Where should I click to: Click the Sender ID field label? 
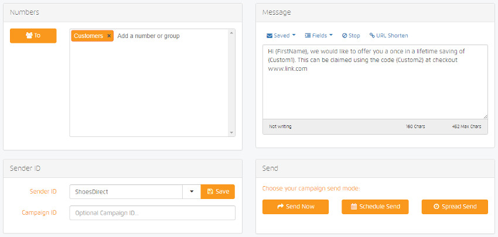pyautogui.click(x=43, y=191)
